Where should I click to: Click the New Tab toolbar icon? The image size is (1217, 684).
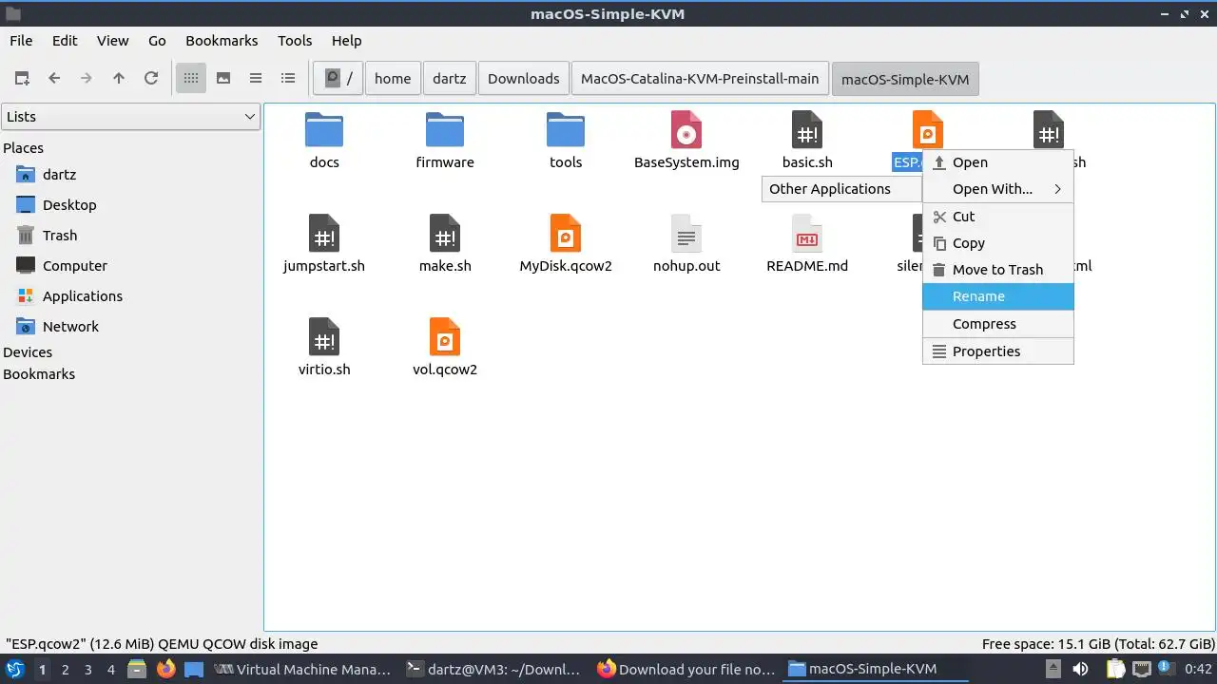coord(22,79)
